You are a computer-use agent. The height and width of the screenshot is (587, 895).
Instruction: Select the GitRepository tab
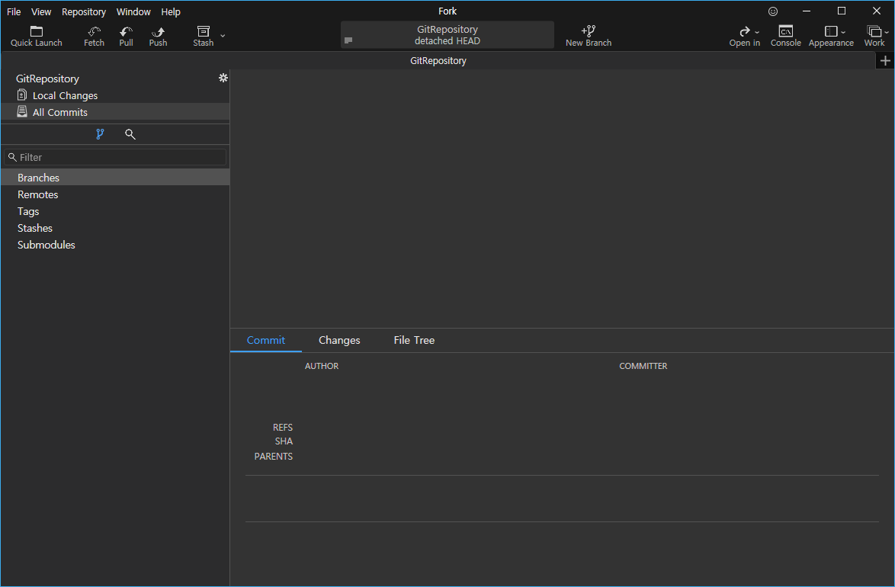click(438, 60)
